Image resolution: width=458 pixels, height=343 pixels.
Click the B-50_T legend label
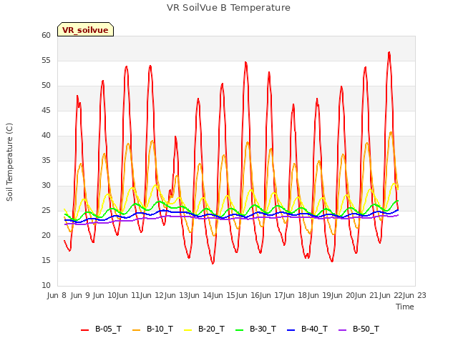click(x=366, y=329)
